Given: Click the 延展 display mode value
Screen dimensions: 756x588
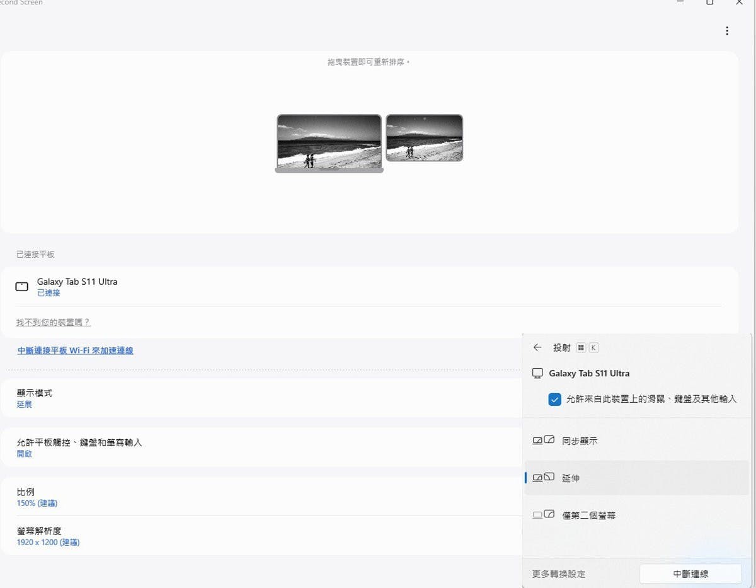Looking at the screenshot, I should pyautogui.click(x=25, y=405).
